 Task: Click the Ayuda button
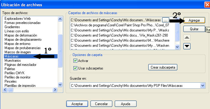(126, 104)
